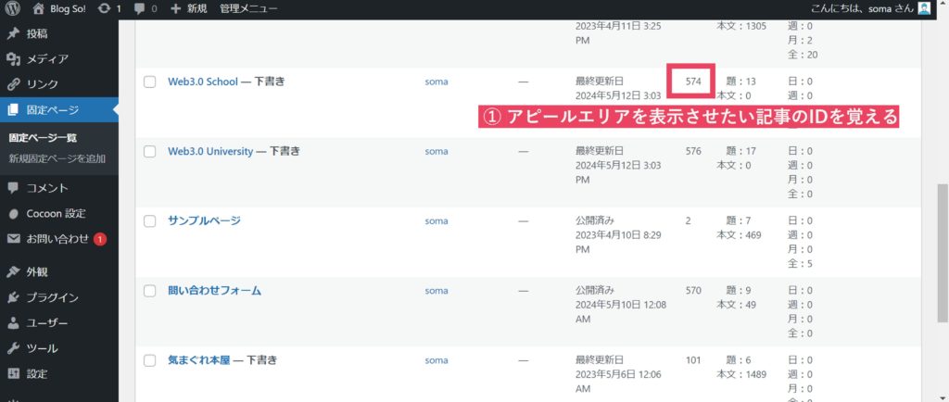The height and width of the screenshot is (402, 949).
Task: Click soma author link for サンプルページ
Action: coord(436,221)
